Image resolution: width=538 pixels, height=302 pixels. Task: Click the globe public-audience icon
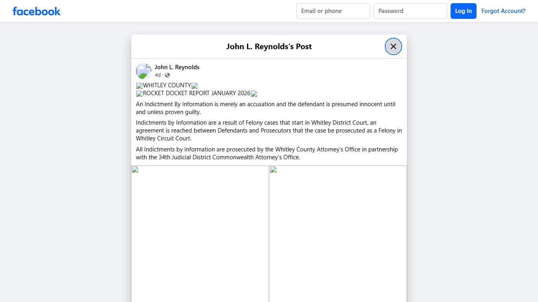(x=167, y=75)
